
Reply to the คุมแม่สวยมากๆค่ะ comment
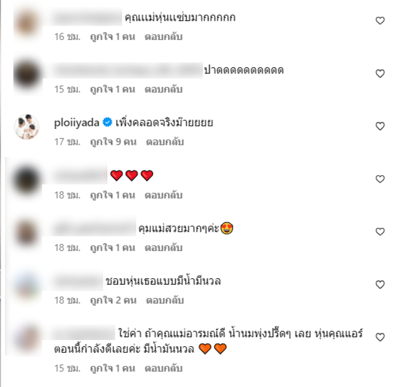pos(163,248)
